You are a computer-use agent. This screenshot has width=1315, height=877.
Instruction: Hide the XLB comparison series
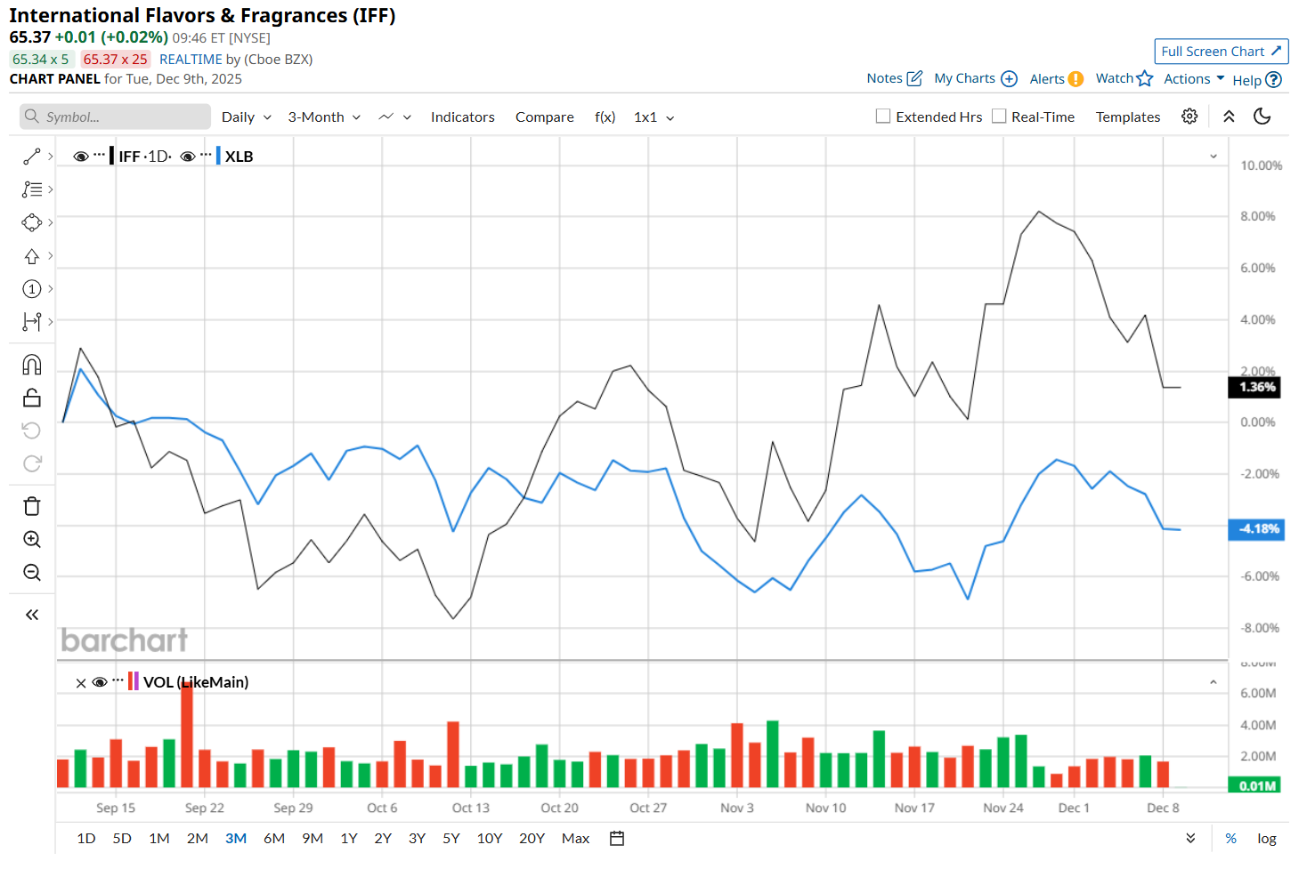pos(188,157)
